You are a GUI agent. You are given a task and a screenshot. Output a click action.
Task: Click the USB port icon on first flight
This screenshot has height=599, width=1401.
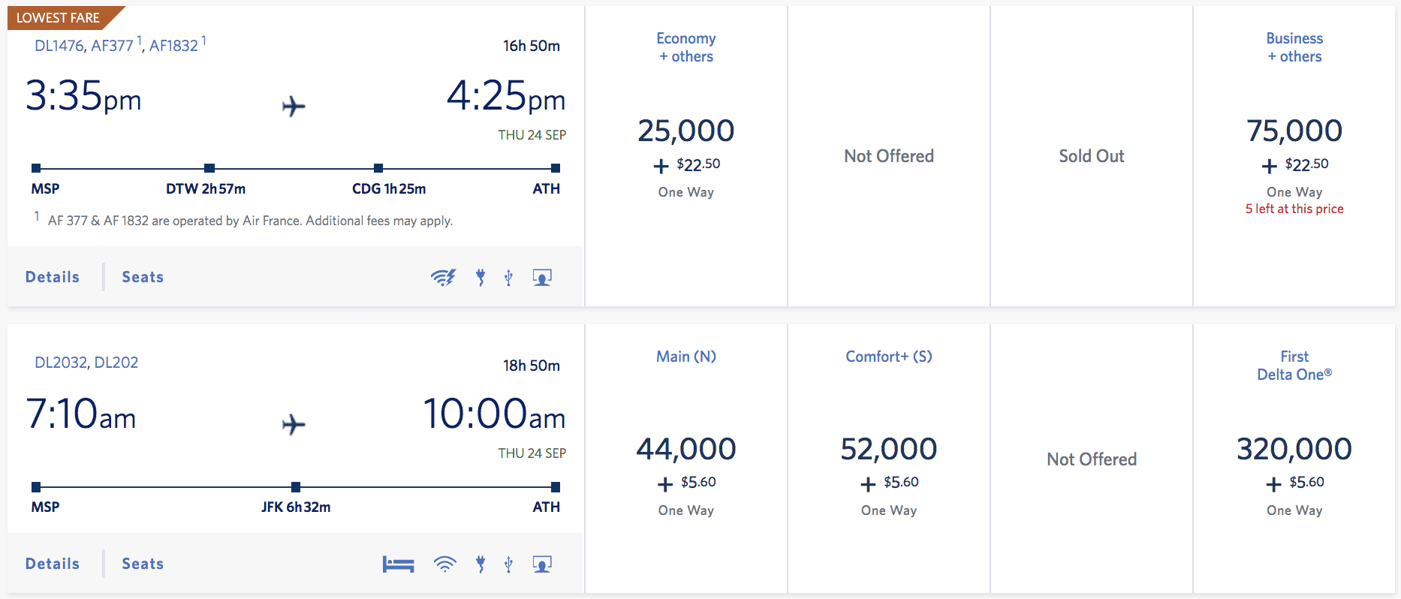(x=508, y=278)
